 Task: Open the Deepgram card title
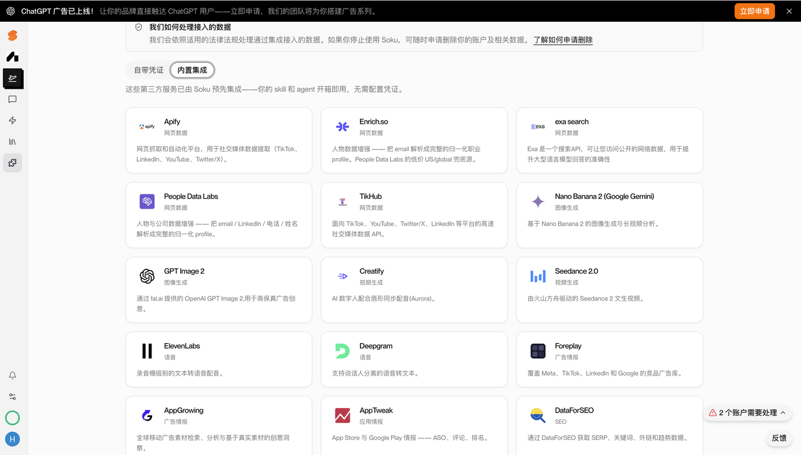point(376,346)
